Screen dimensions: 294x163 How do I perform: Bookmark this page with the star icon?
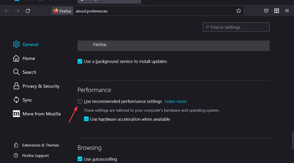click(238, 11)
